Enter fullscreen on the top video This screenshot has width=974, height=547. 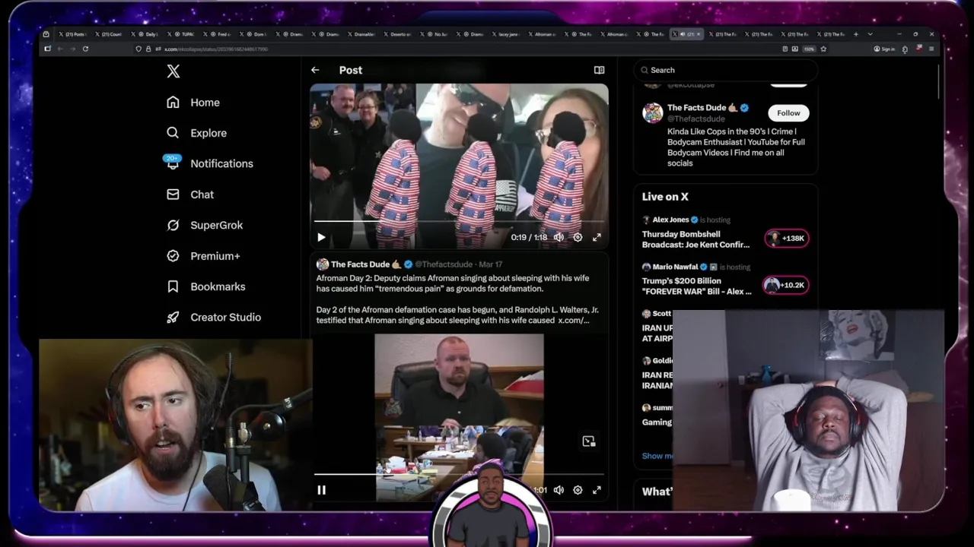[597, 238]
